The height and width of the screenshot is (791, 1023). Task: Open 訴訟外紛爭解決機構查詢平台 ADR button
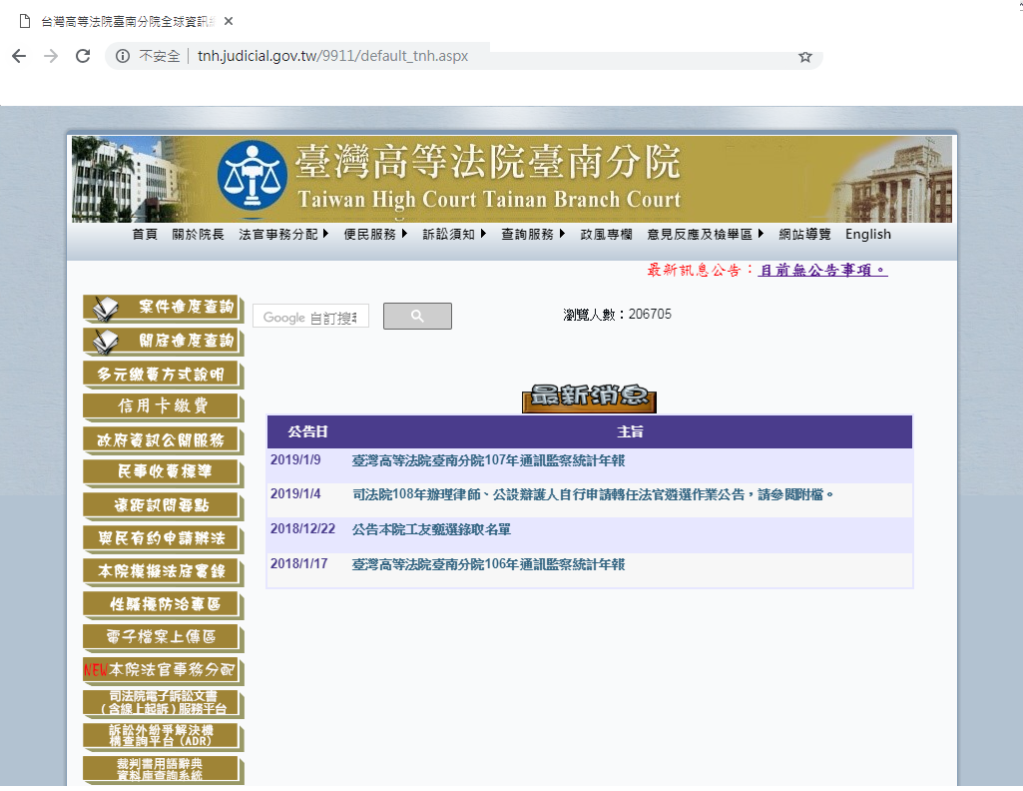[x=163, y=736]
